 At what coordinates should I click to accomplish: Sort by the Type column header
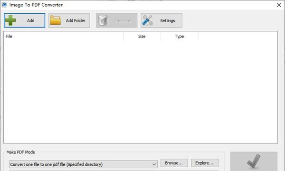click(x=180, y=37)
